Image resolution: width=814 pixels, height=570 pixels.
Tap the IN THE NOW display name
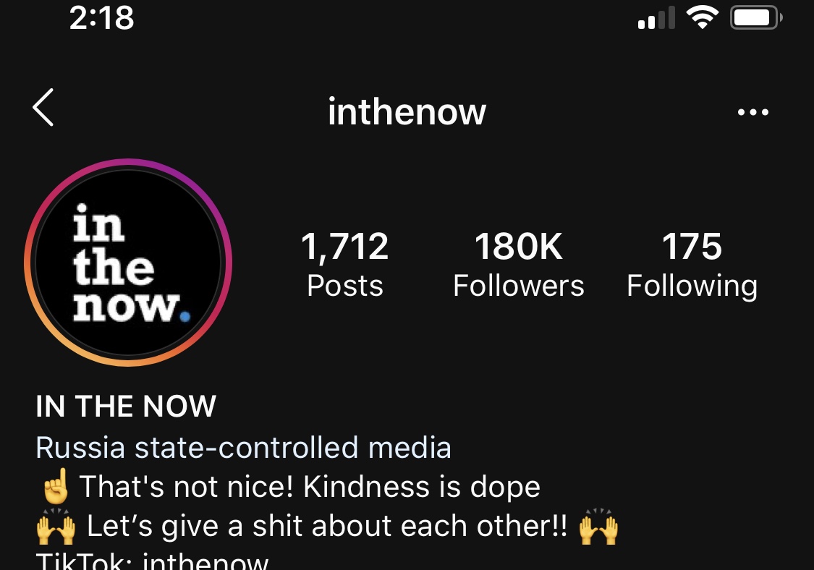tap(126, 406)
